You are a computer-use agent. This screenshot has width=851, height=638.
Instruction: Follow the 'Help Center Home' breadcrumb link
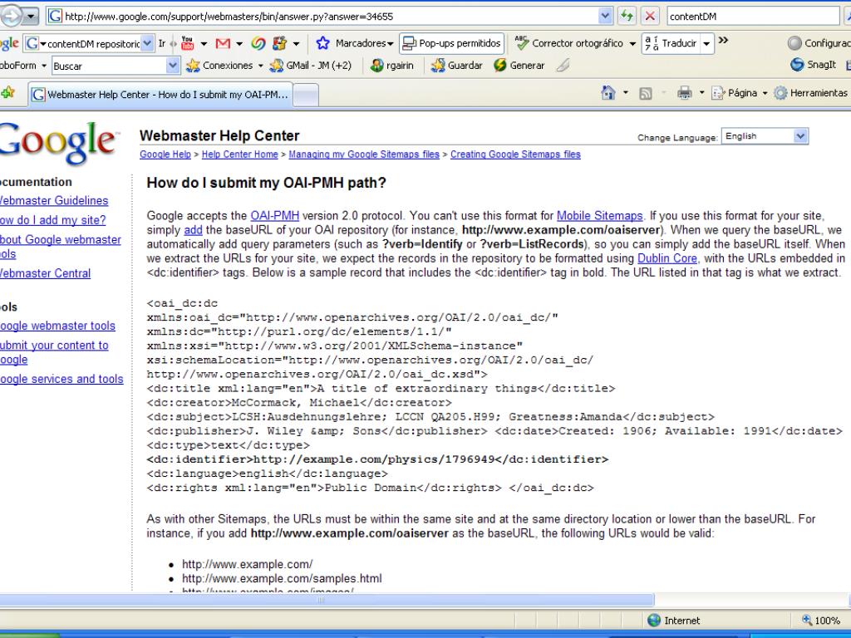[x=240, y=155]
